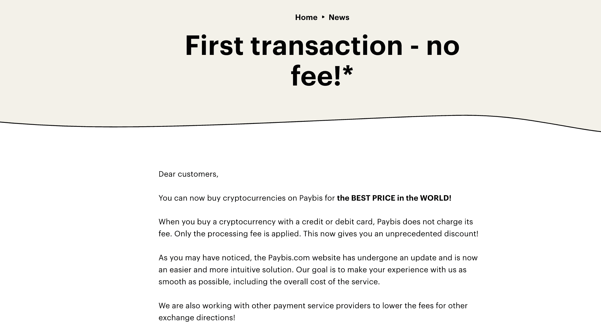The height and width of the screenshot is (324, 601).
Task: Click the final 'exchange directions!' text
Action: (x=197, y=318)
